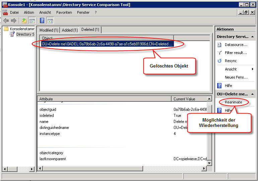Click the objectcategory attribute row
The image size is (258, 181).
tap(122, 153)
